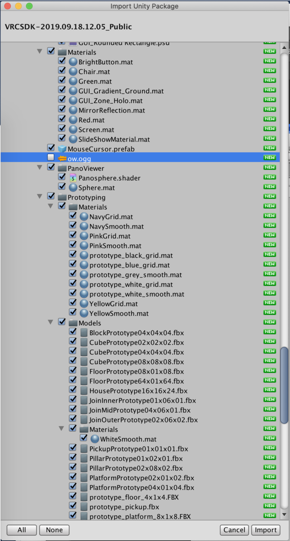This screenshot has height=541, width=290.
Task: Uncheck the FloorPrototype64x01x64.fbx checkbox
Action: click(x=72, y=380)
